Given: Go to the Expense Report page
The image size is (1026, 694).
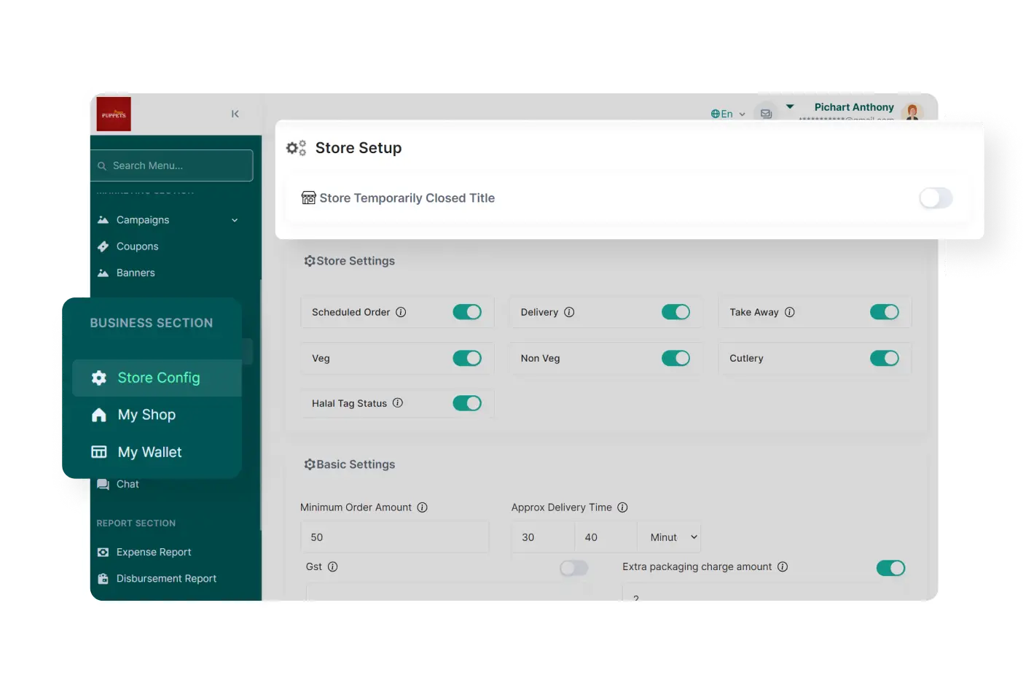Looking at the screenshot, I should pyautogui.click(x=154, y=552).
